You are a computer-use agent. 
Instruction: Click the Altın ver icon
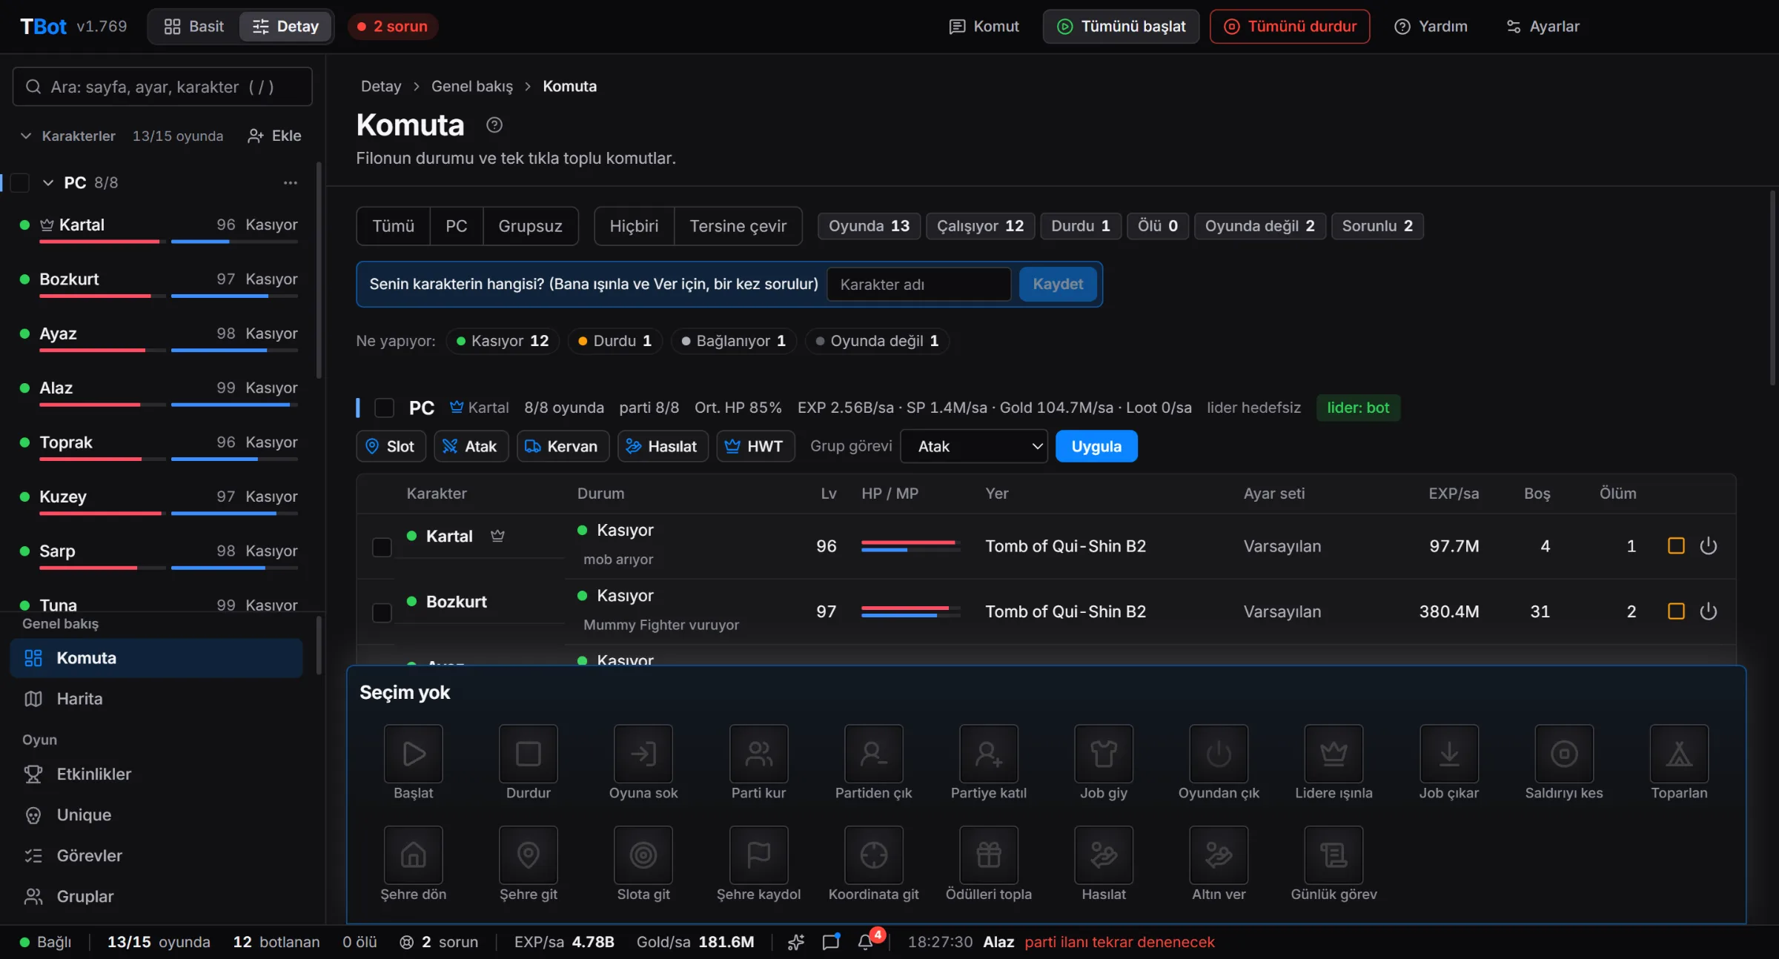click(x=1219, y=855)
